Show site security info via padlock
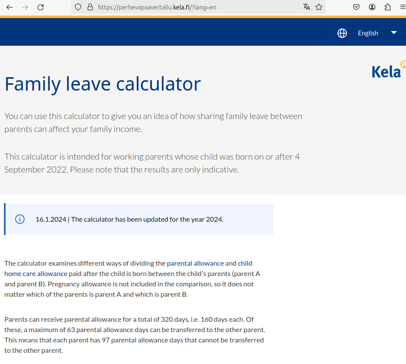 coord(90,7)
